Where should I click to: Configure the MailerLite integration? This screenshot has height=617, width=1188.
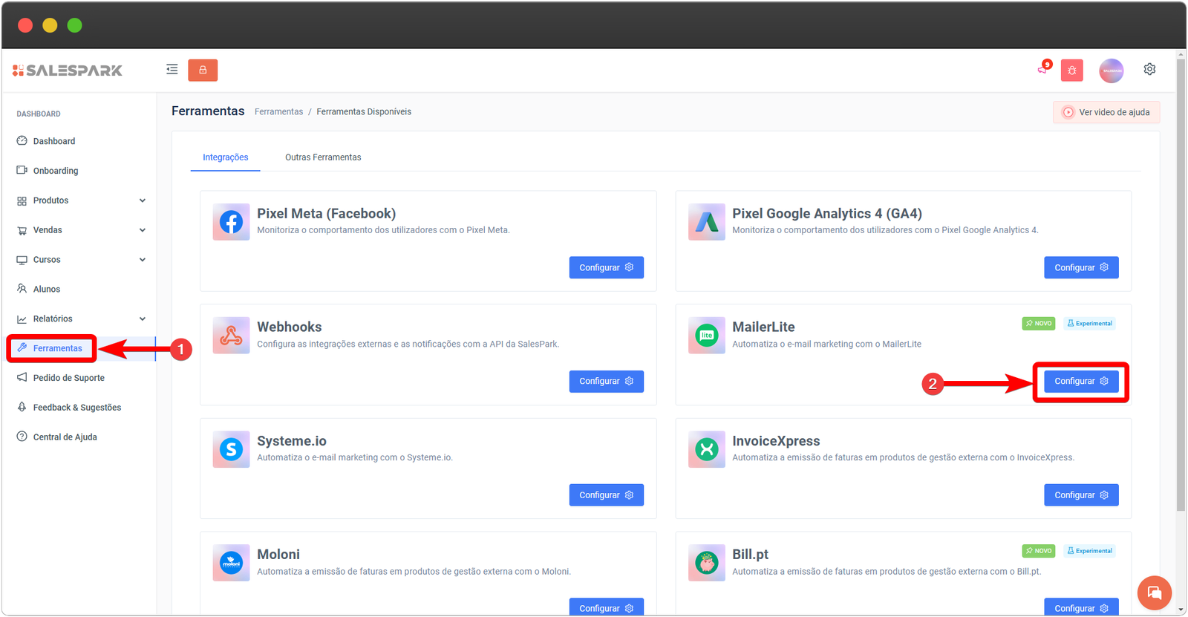[1080, 382]
